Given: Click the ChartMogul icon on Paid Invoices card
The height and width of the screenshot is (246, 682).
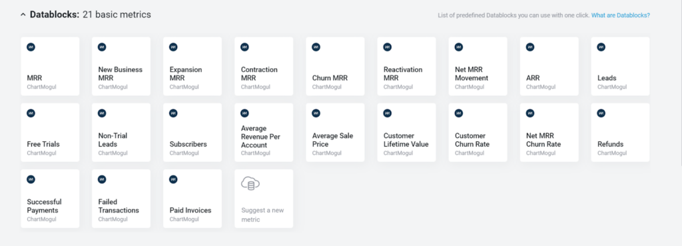Looking at the screenshot, I should tap(174, 179).
